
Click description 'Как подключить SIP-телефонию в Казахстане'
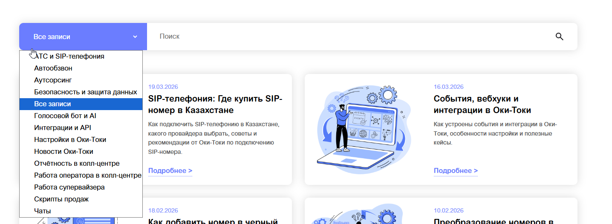[x=213, y=138]
